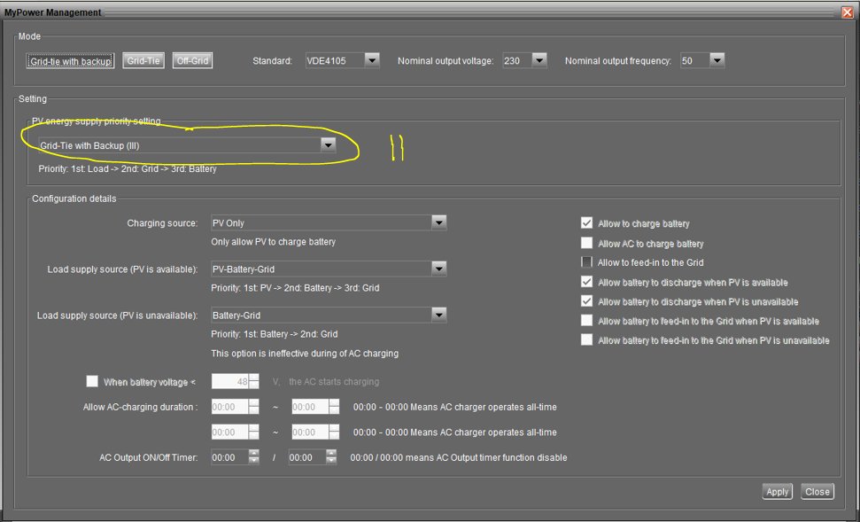Open Charging source dropdown

(438, 223)
